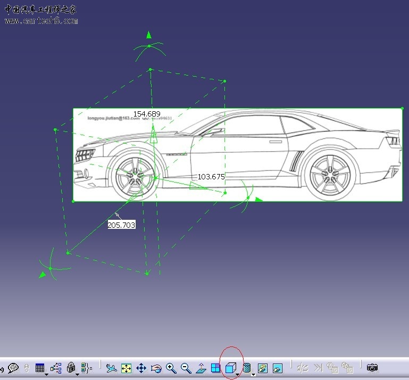Open quick view dropdown under cube icon
The image size is (409, 380).
(238, 375)
